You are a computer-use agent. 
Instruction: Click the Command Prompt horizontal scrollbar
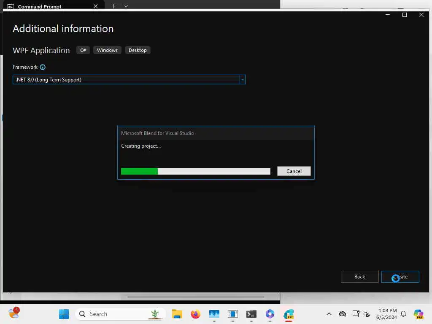[196, 297]
